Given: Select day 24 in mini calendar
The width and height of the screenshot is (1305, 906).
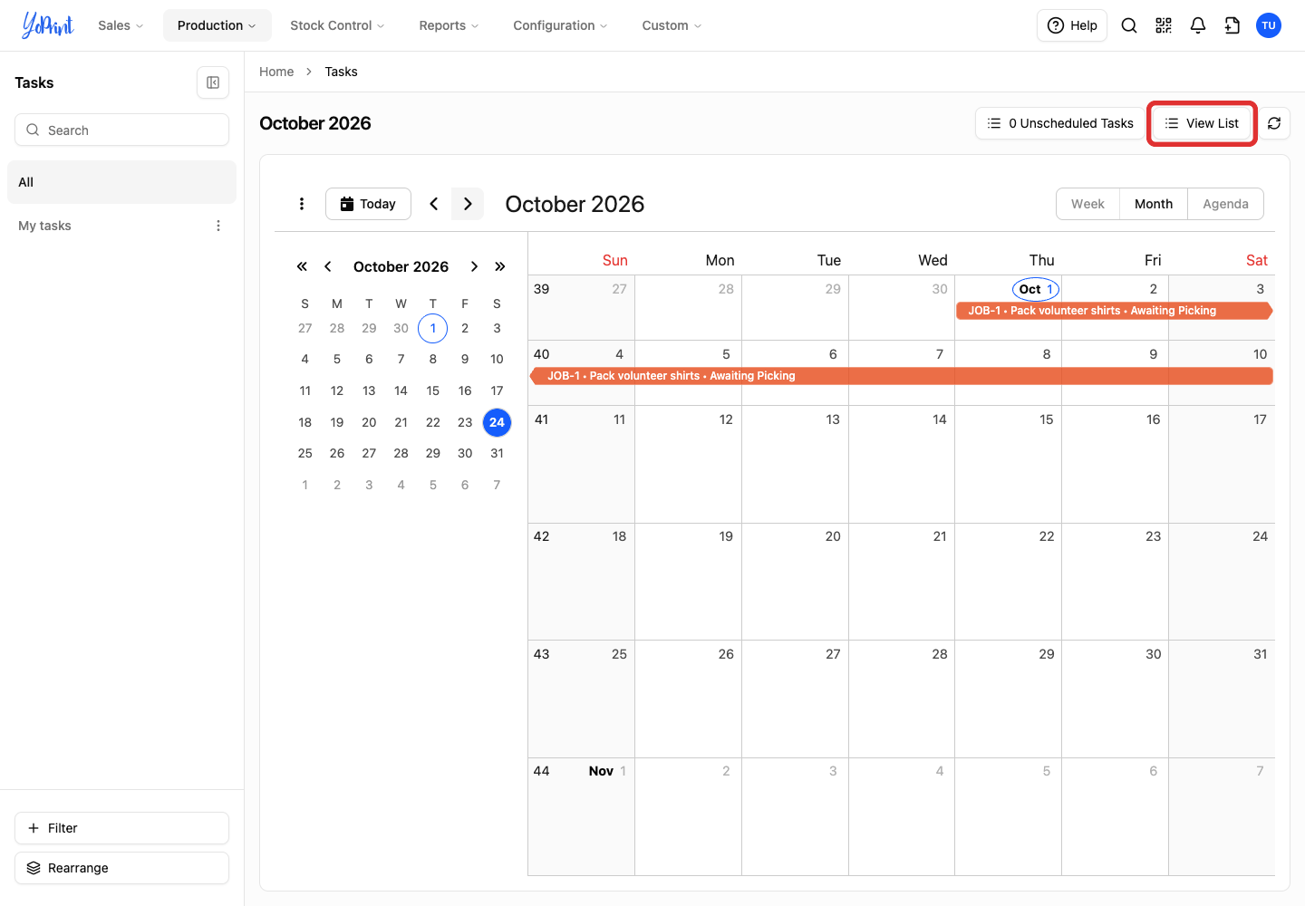Looking at the screenshot, I should tap(497, 422).
